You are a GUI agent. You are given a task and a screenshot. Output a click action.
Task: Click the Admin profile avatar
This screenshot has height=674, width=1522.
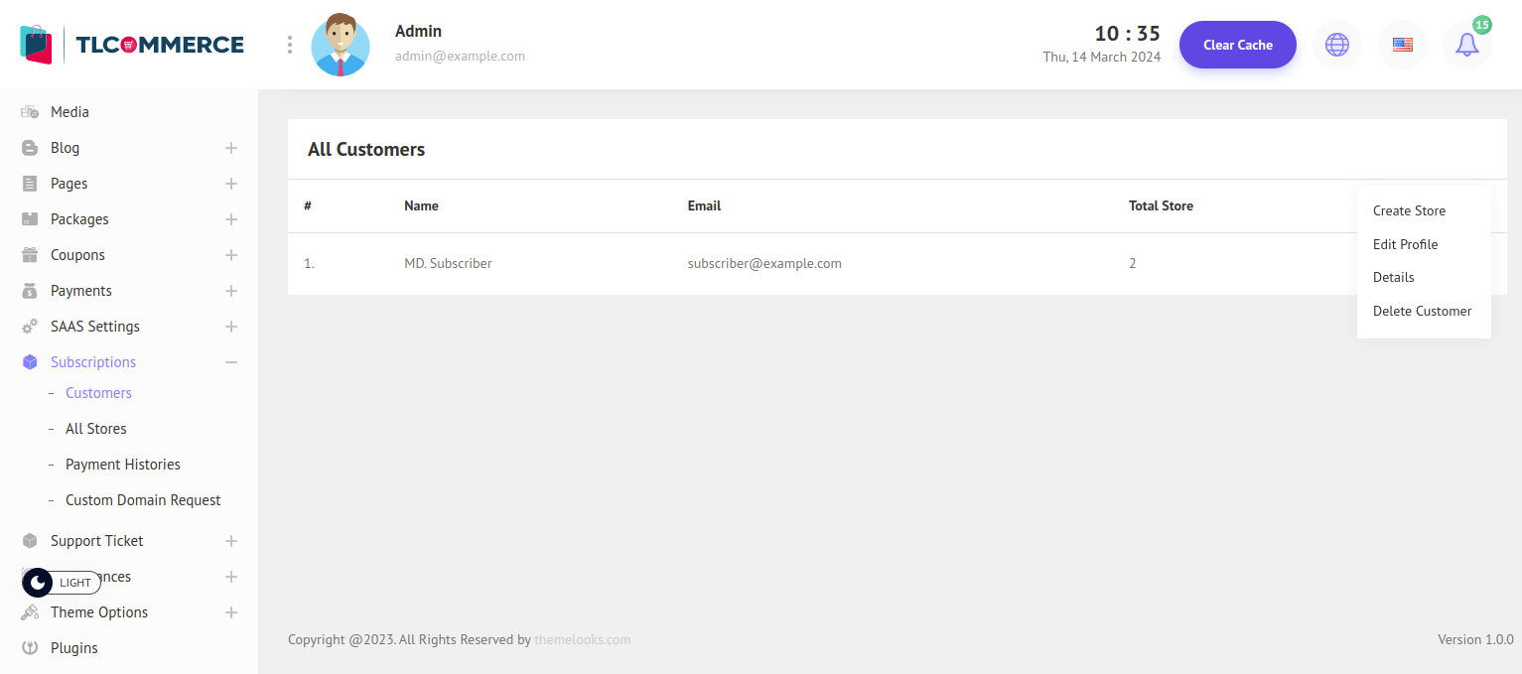[341, 45]
